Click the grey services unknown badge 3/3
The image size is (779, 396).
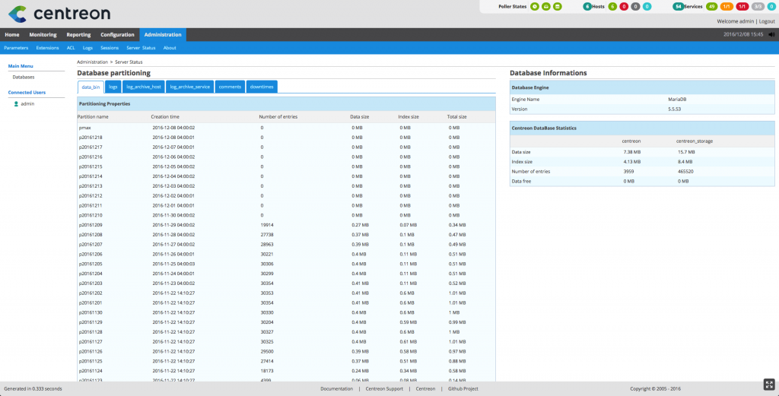click(758, 6)
